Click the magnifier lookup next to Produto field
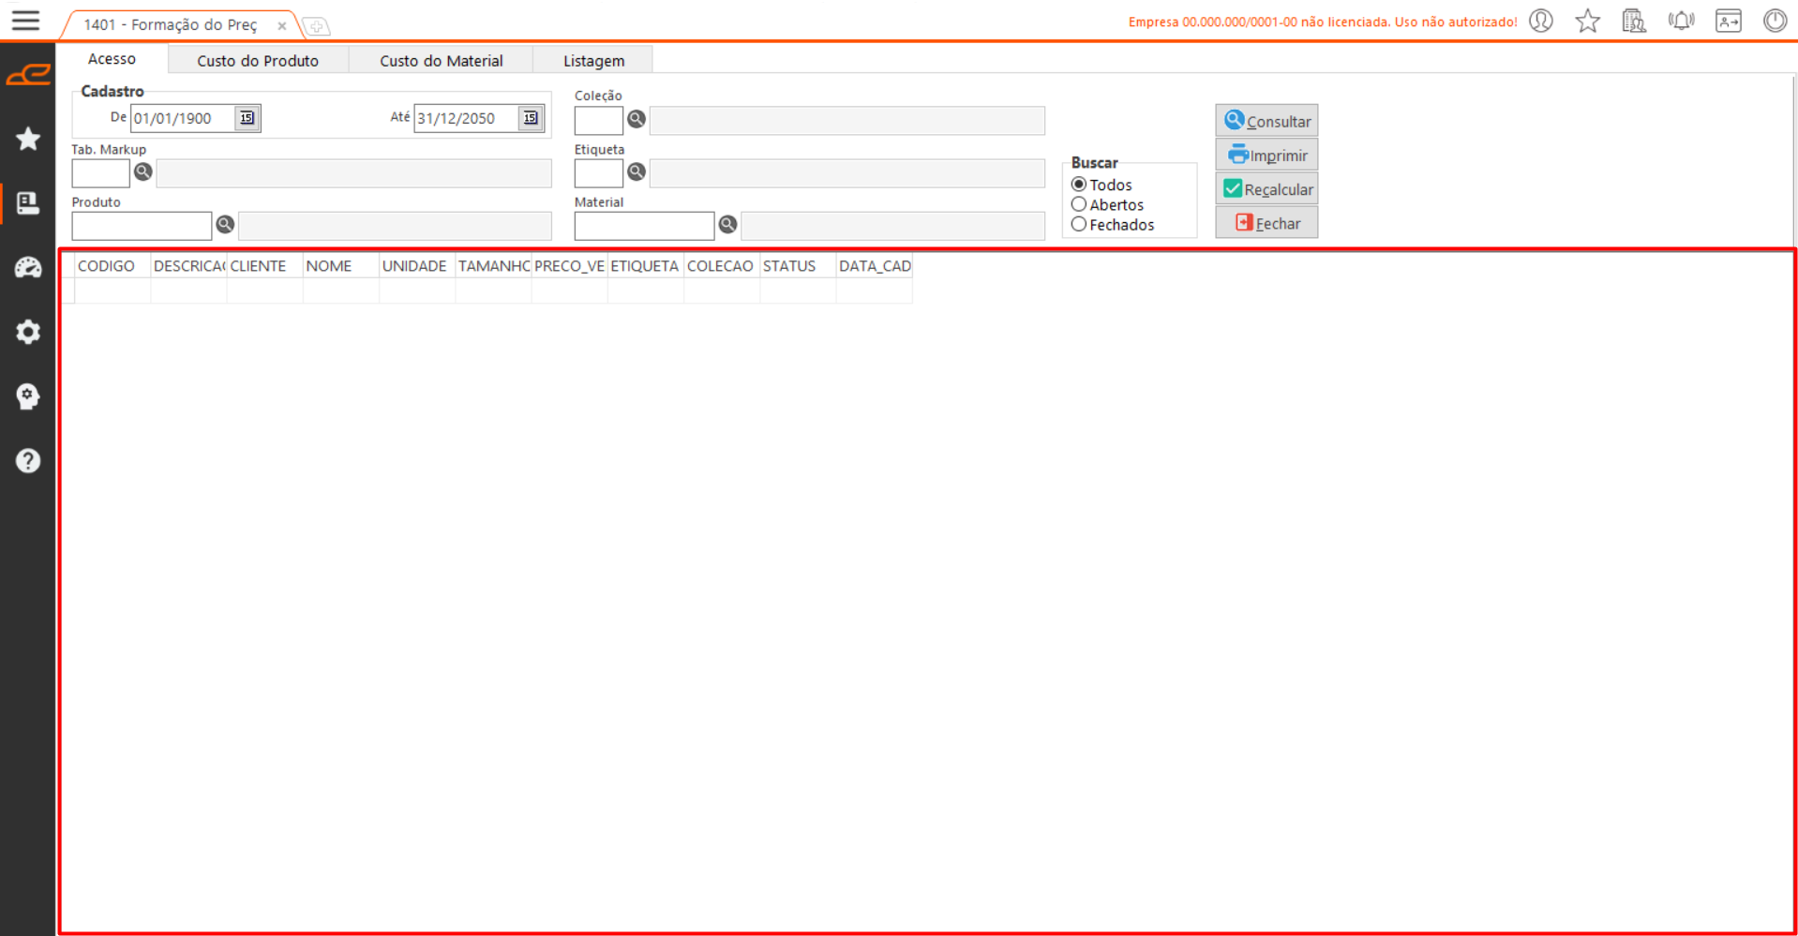Viewport: 1798px width, 936px height. pyautogui.click(x=225, y=225)
